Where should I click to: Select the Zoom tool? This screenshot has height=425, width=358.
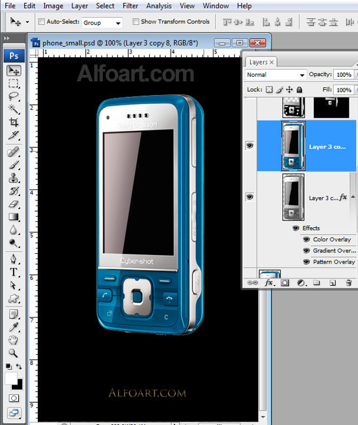14,353
